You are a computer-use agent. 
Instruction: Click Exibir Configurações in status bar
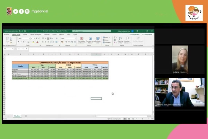(114, 118)
